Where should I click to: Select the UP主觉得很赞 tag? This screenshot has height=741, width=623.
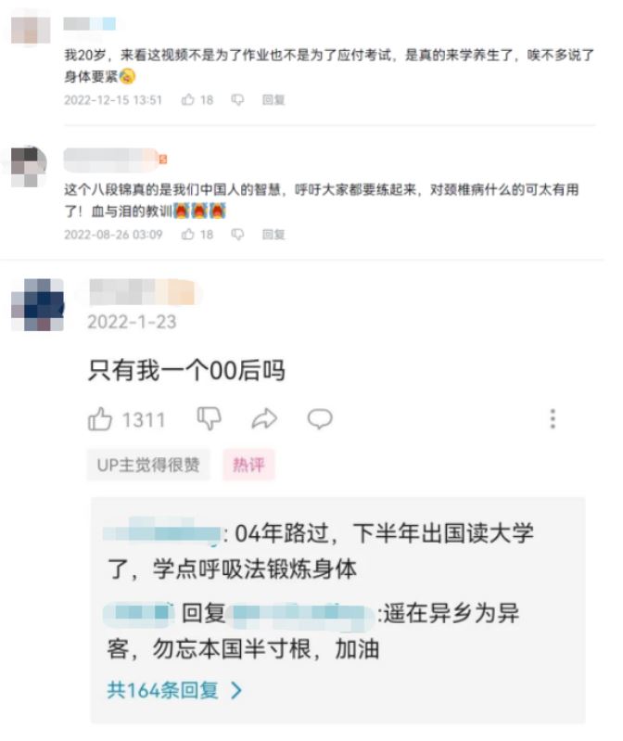pos(147,465)
